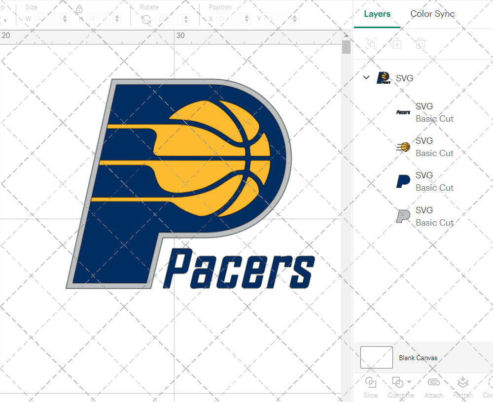
Task: Toggle the size aspect ratio lock
Action: [79, 9]
